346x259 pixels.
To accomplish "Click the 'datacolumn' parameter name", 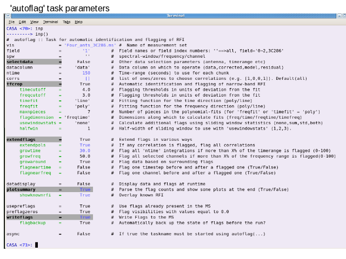I will (19, 67).
